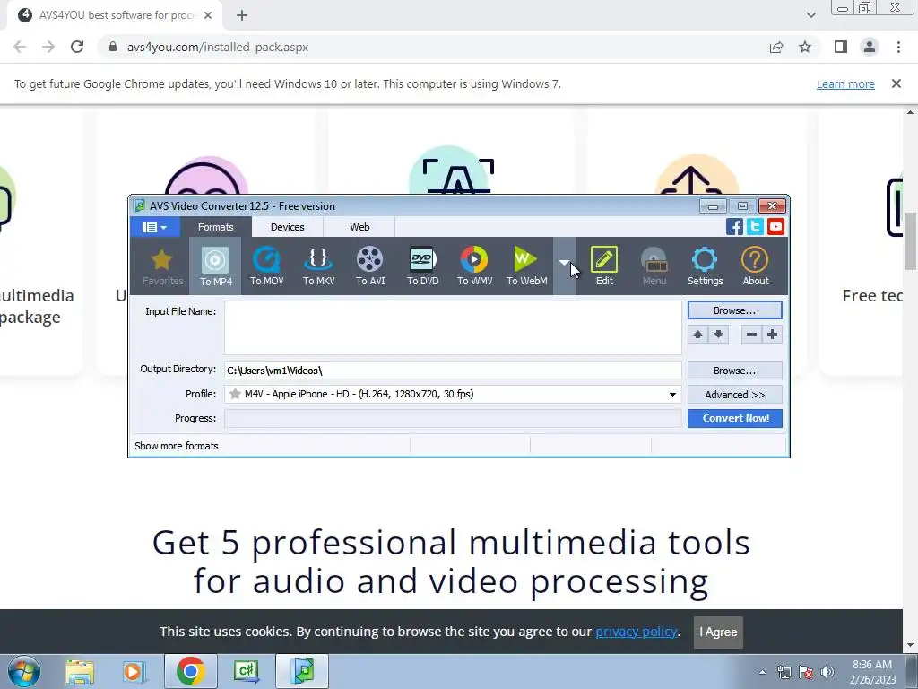
Task: Open taskbar volume control
Action: tap(827, 671)
